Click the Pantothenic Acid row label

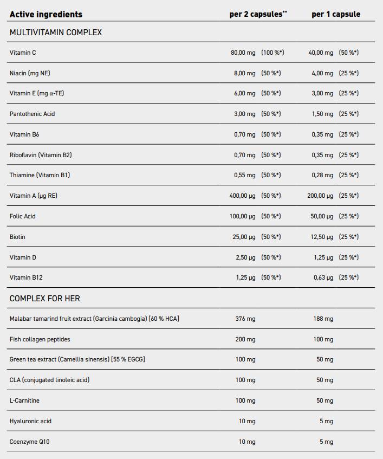[32, 114]
